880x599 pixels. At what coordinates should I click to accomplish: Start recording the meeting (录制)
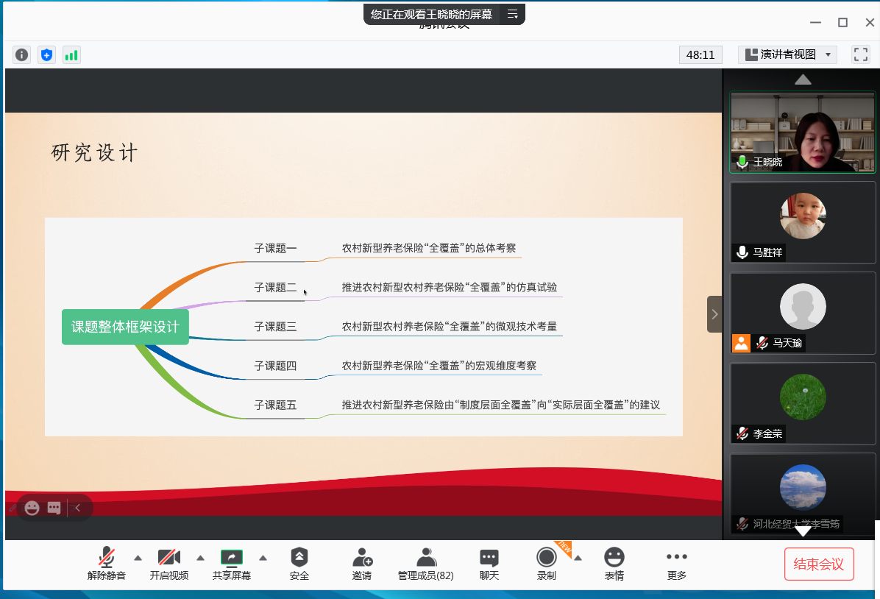(546, 564)
